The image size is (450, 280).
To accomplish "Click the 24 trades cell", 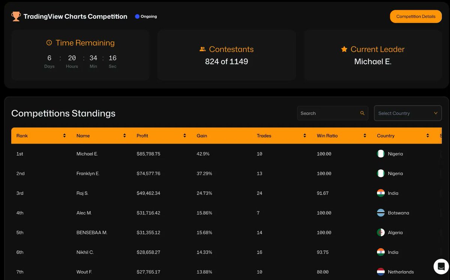I will coord(259,193).
